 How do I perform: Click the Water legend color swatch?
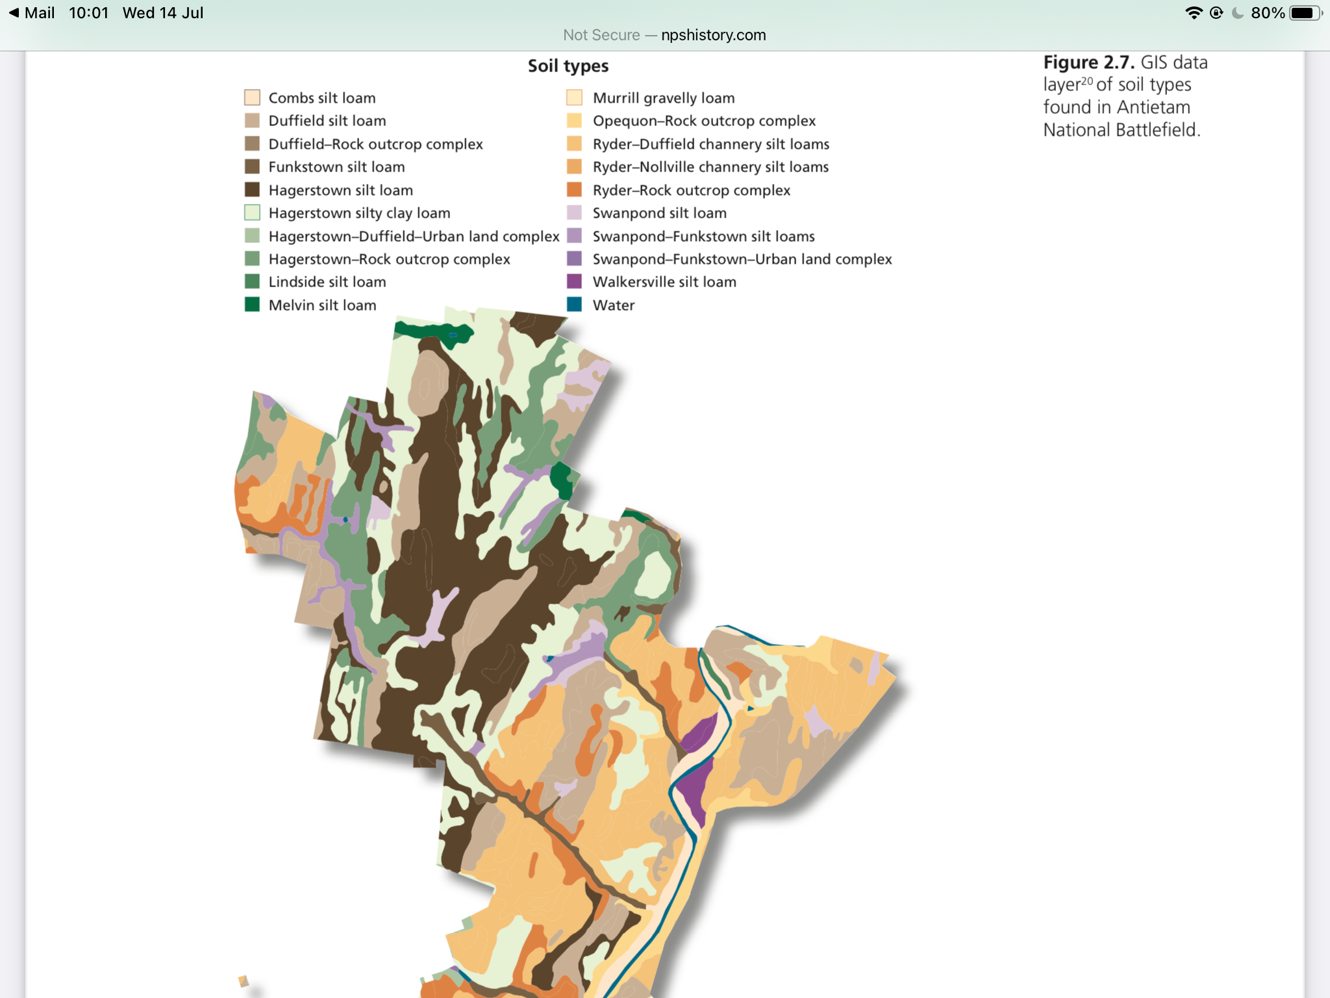pos(574,305)
